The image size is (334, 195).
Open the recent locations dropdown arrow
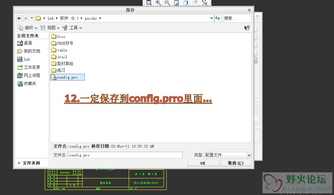(32, 18)
